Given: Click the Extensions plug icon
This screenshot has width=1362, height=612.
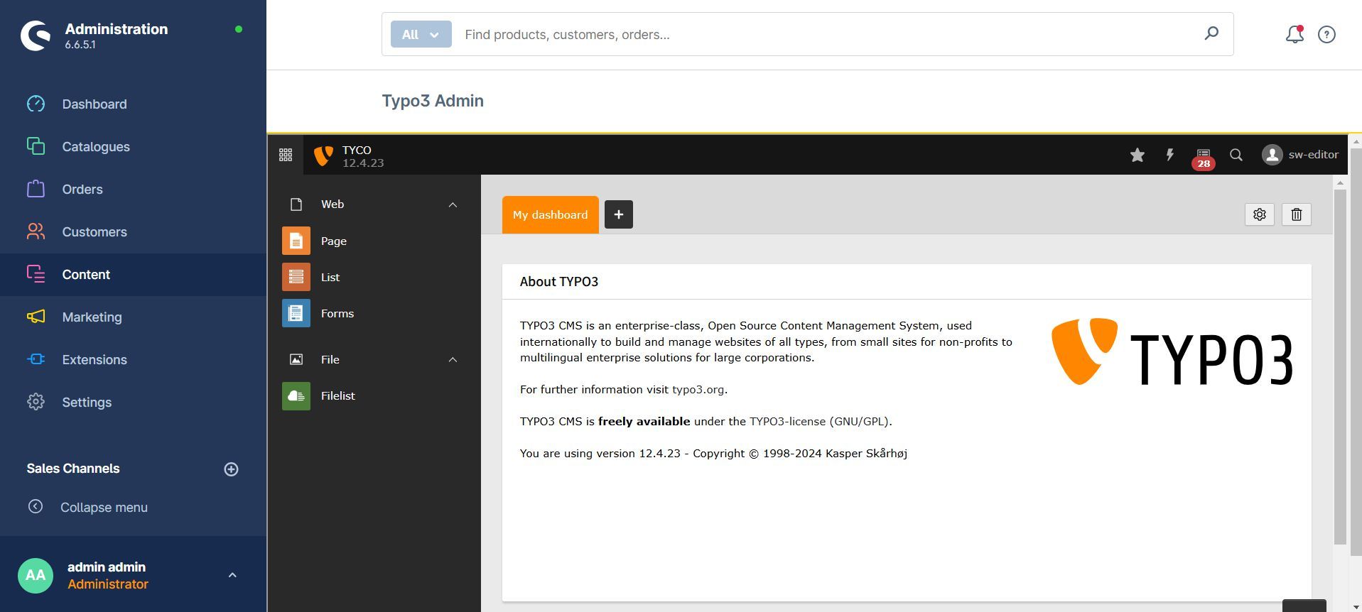Looking at the screenshot, I should [36, 359].
